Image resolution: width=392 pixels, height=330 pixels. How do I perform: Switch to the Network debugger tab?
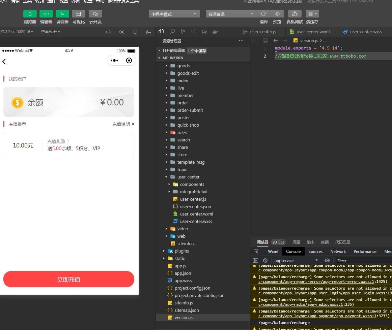(x=338, y=251)
